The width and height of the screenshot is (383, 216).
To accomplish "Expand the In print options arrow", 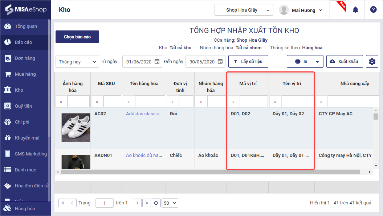I will tap(317, 62).
